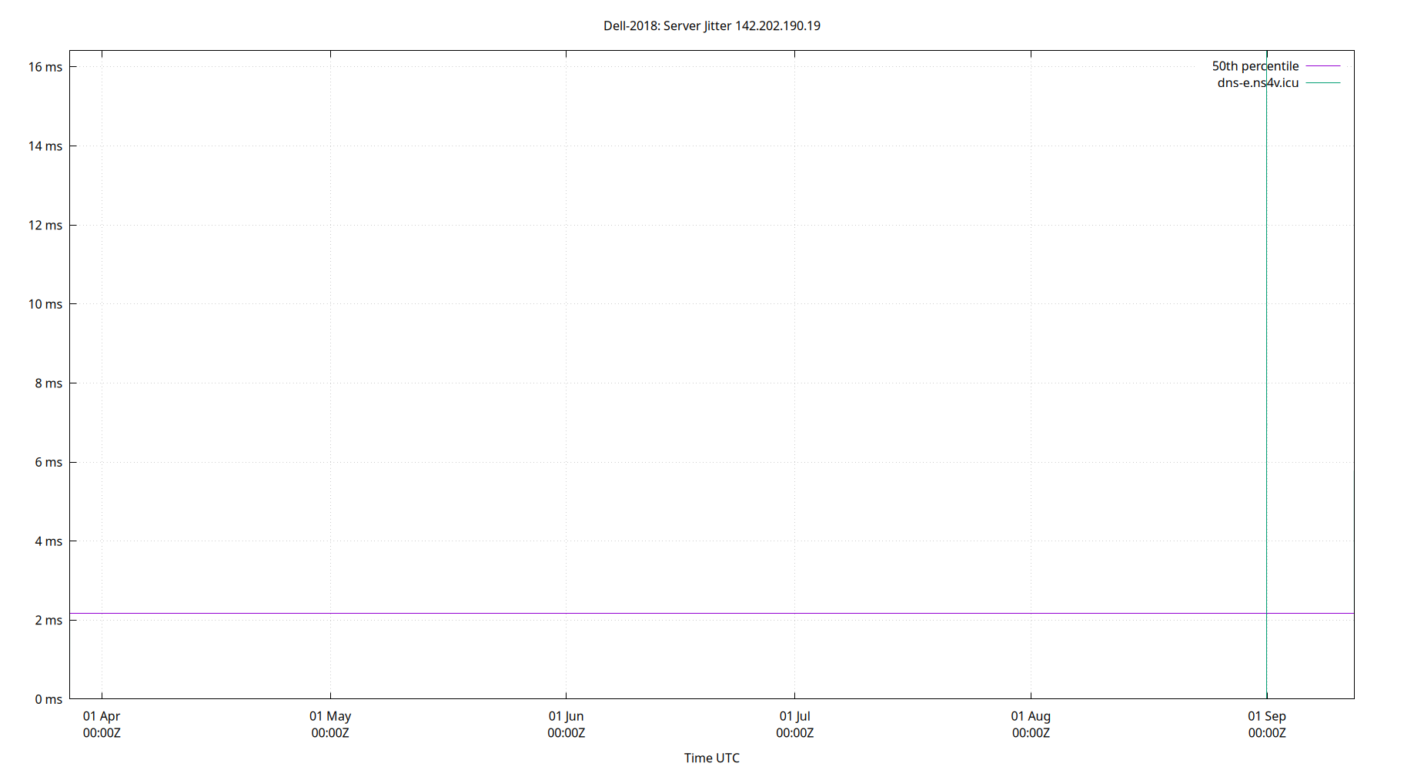Click the 2 ms label near the data line

tap(48, 620)
